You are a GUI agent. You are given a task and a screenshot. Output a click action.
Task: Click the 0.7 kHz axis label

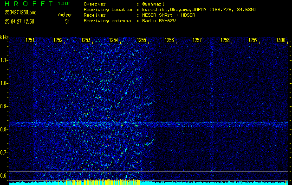[x=4, y=153]
